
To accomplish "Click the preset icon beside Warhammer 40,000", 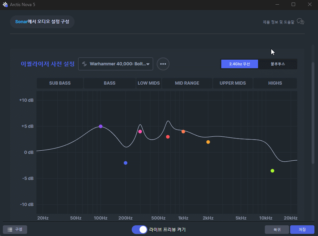I will pyautogui.click(x=85, y=64).
